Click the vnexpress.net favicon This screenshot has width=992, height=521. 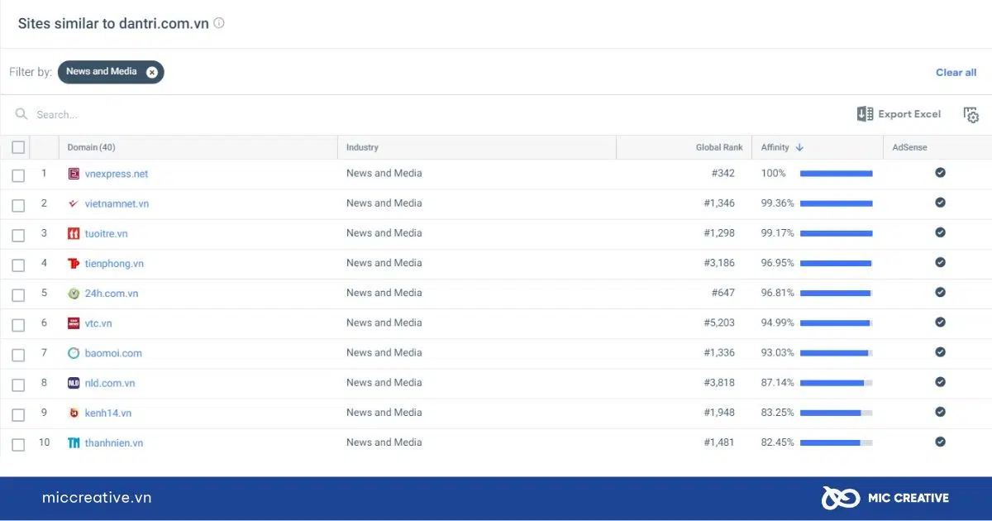74,174
